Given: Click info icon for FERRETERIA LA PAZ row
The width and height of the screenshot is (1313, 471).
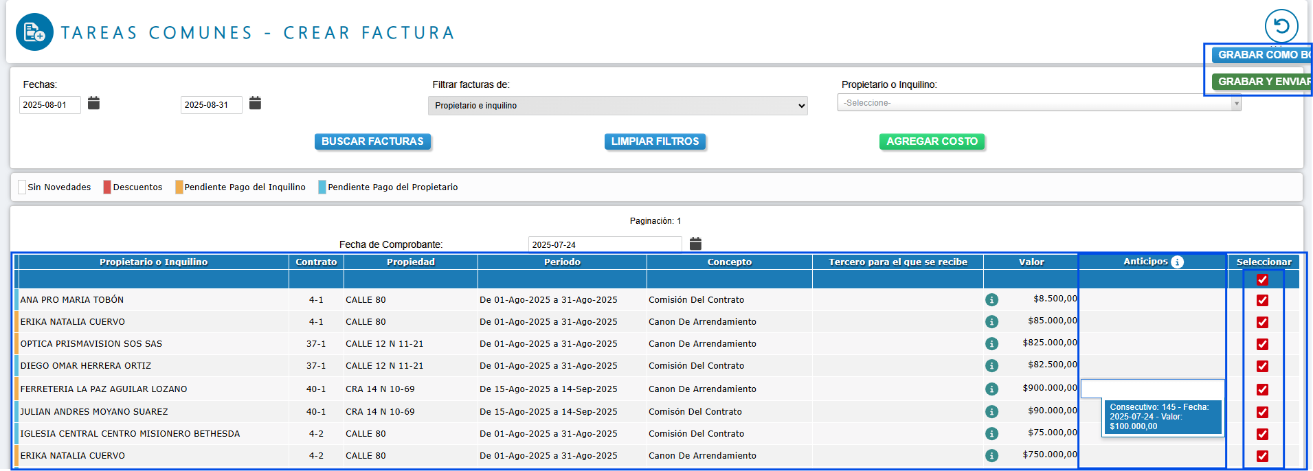Looking at the screenshot, I should 991,389.
